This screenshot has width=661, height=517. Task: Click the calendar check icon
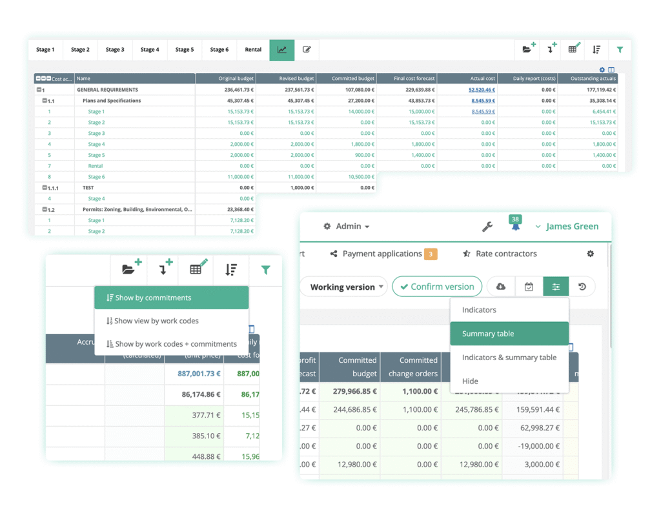[529, 286]
